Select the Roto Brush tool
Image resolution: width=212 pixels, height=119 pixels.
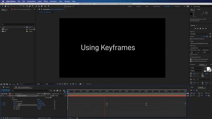[x=45, y=6]
